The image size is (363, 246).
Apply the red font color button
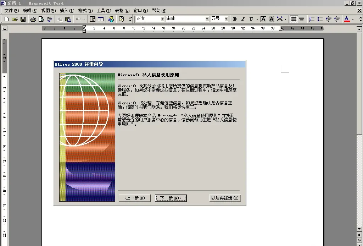pos(347,19)
